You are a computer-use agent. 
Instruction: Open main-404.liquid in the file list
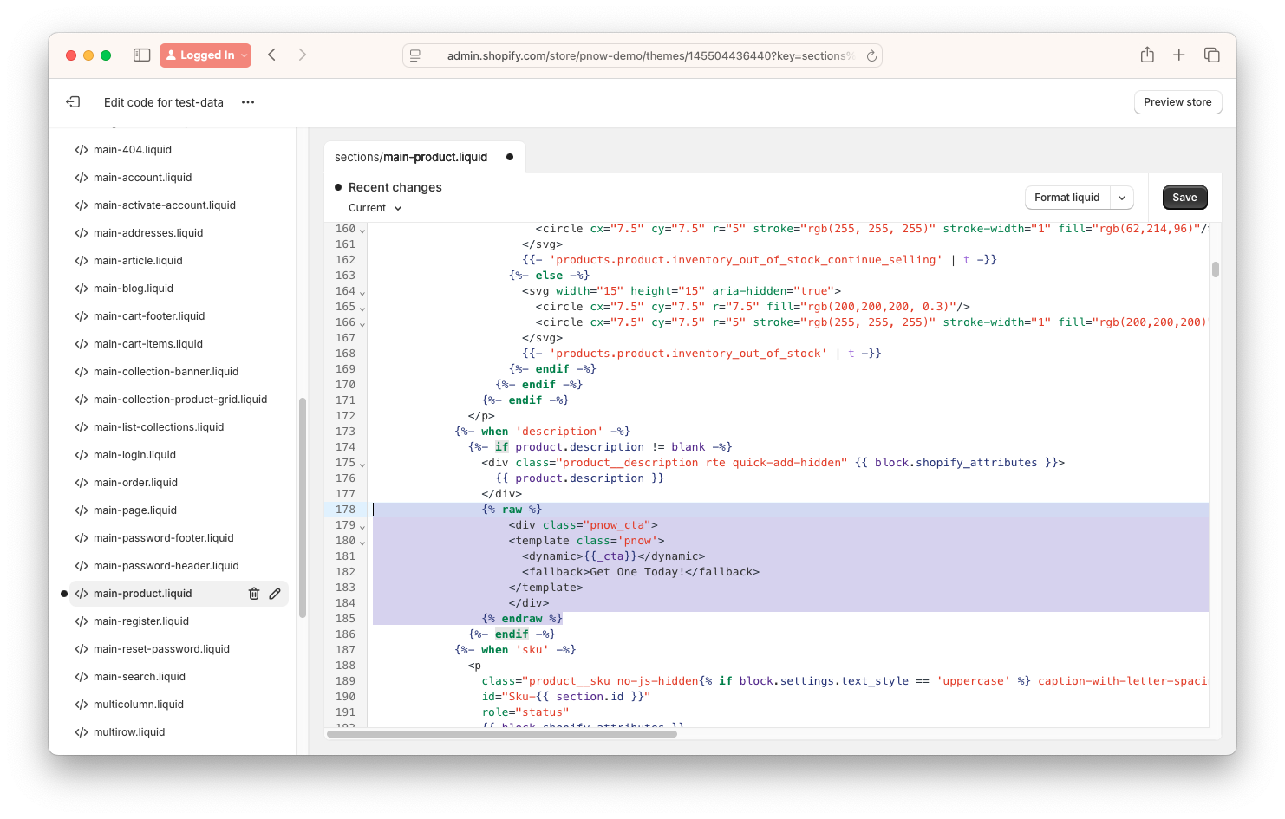tap(133, 150)
